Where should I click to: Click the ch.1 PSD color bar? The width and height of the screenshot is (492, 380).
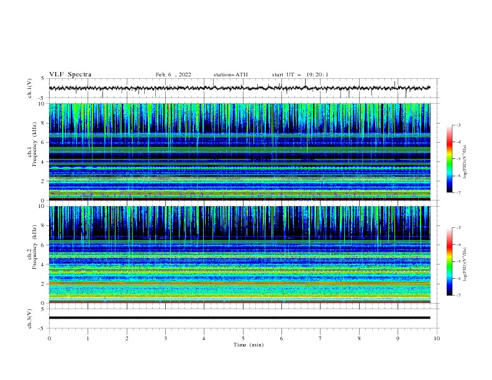click(x=449, y=159)
